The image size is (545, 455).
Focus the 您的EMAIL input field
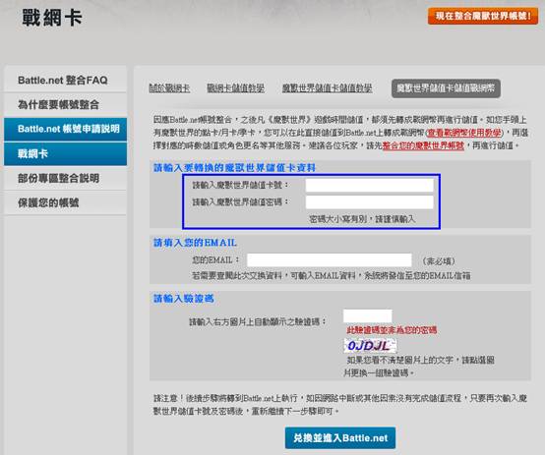click(x=329, y=259)
